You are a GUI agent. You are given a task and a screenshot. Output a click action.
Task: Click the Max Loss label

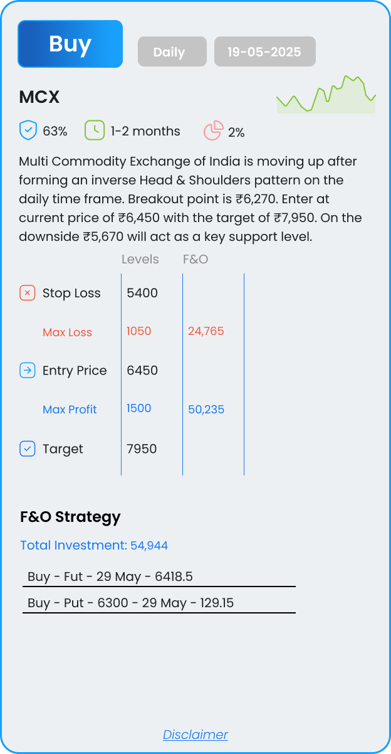click(x=67, y=332)
